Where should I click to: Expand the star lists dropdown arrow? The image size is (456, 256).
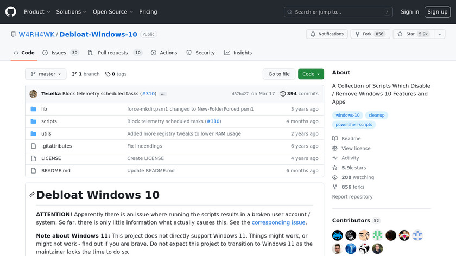(439, 34)
